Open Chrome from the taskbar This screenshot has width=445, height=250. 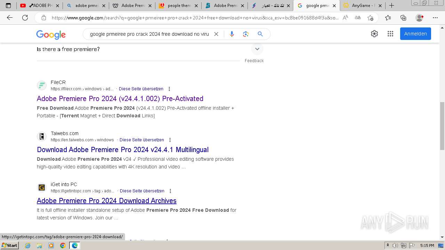[63, 245]
